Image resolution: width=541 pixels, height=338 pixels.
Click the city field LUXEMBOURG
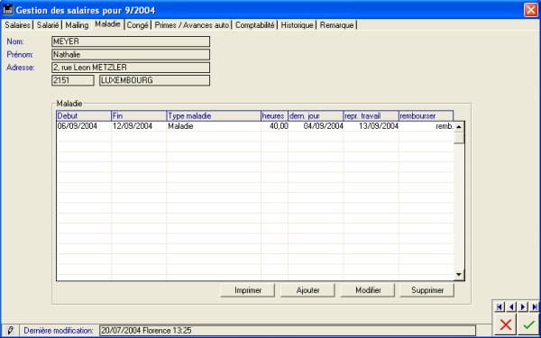click(x=154, y=80)
